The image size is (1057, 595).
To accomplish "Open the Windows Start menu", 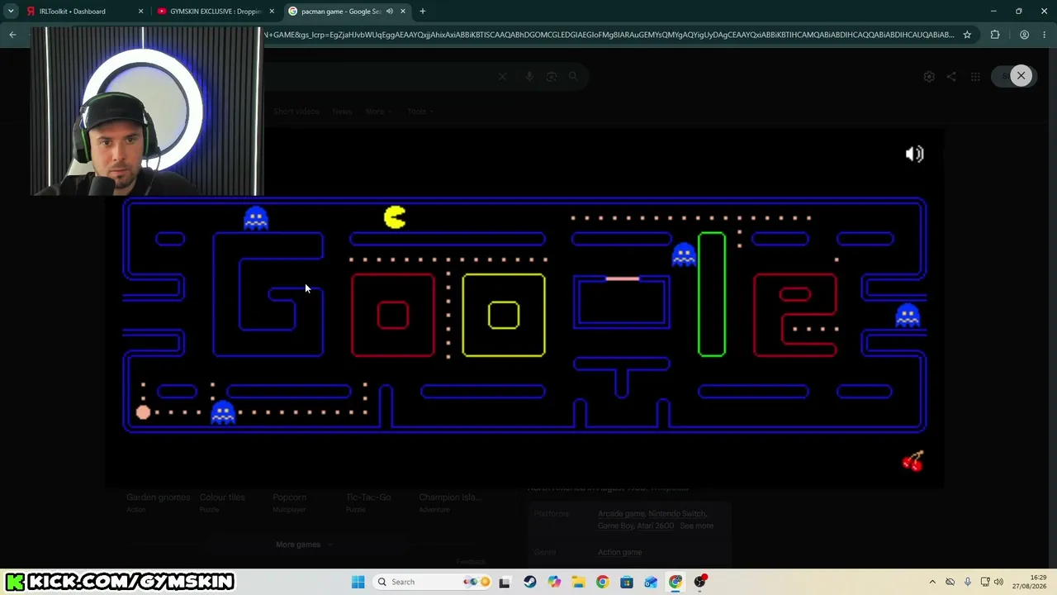I will [358, 582].
